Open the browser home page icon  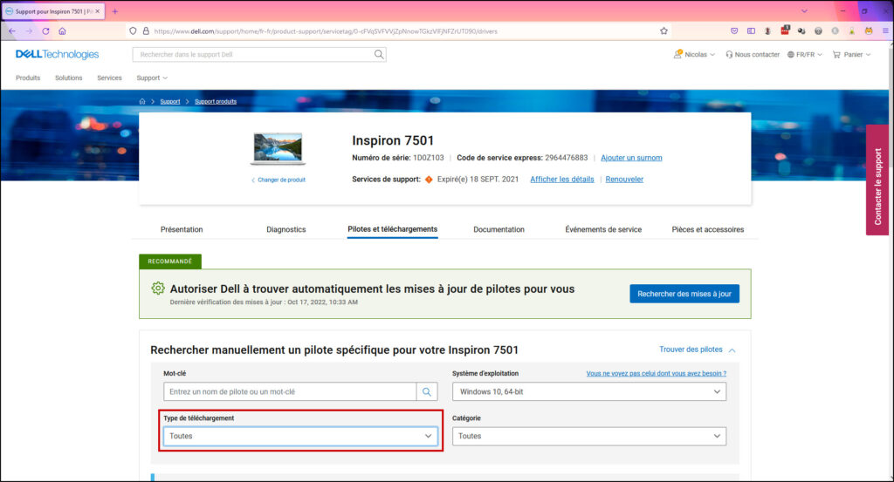click(x=62, y=31)
